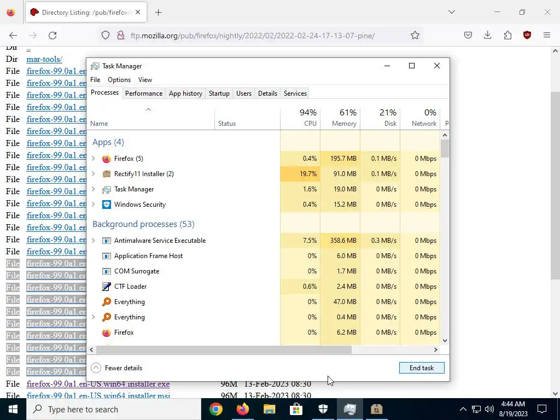Switch to the Users tab

(243, 93)
